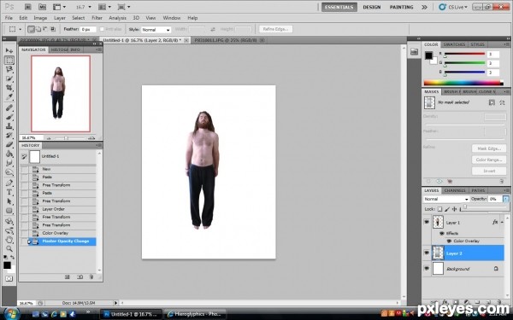Select the Eyedropper tool

tap(9, 97)
